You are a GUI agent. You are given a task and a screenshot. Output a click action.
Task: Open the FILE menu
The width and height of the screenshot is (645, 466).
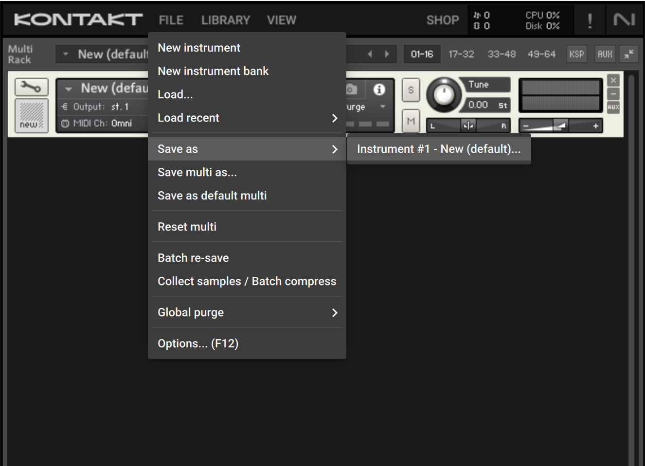tap(171, 20)
